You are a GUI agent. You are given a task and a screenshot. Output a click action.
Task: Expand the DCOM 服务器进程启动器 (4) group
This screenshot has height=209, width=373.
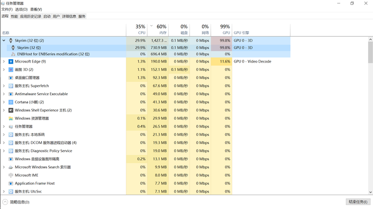pyautogui.click(x=4, y=143)
